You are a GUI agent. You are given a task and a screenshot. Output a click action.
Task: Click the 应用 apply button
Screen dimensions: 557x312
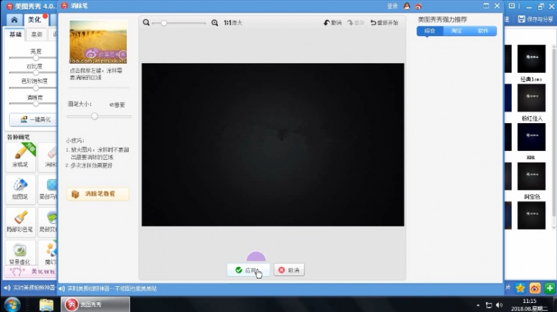tap(248, 270)
